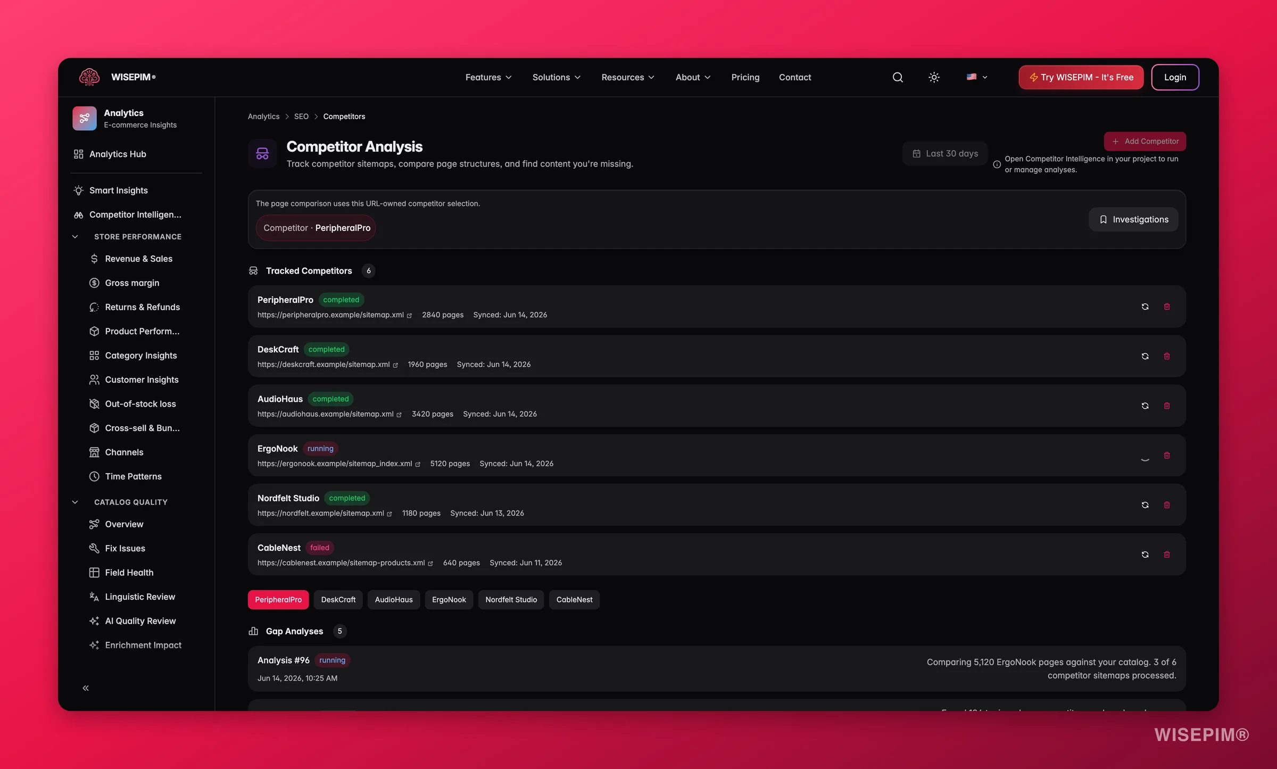1277x769 pixels.
Task: Click the Add Competitor button
Action: [x=1145, y=141]
